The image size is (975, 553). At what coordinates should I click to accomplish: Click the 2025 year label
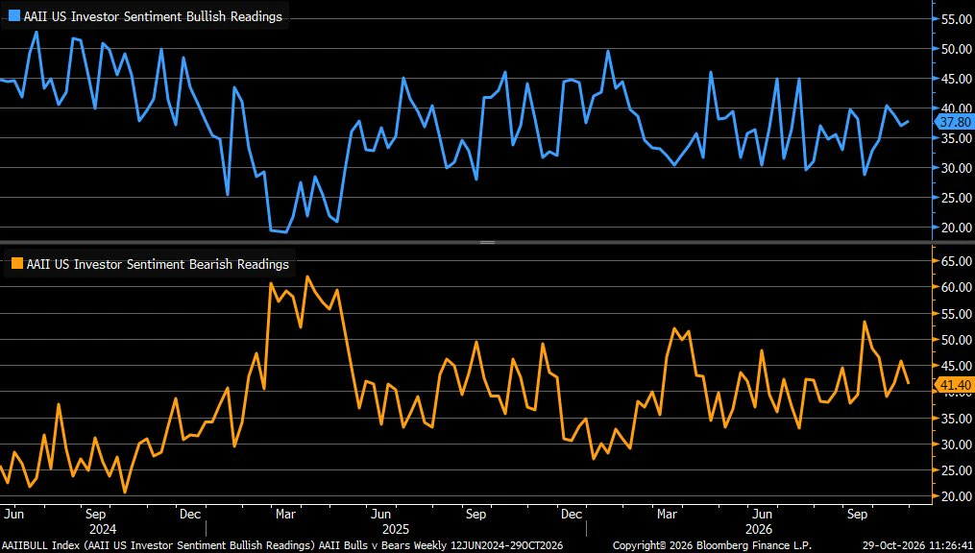click(395, 529)
